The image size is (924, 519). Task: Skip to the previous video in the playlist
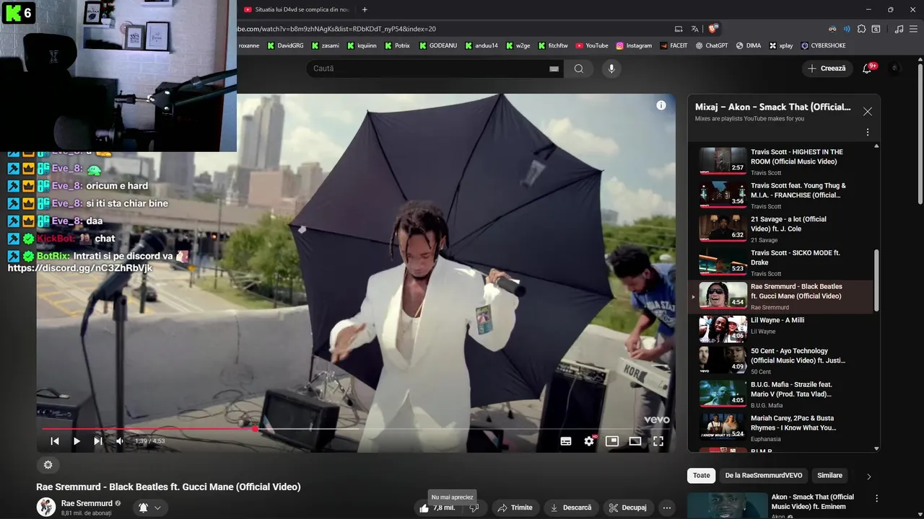pos(55,441)
